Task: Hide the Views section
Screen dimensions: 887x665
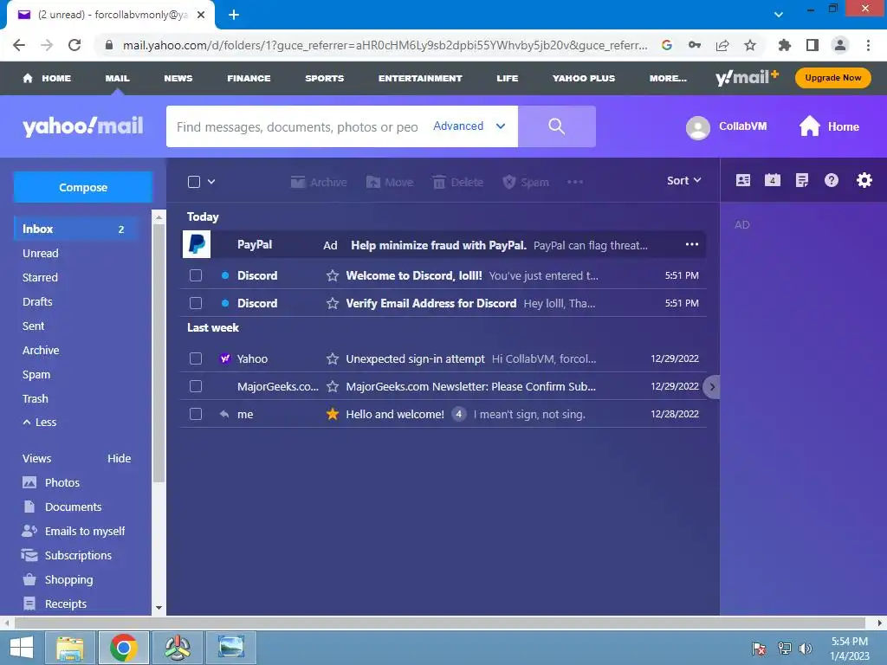Action: tap(120, 459)
